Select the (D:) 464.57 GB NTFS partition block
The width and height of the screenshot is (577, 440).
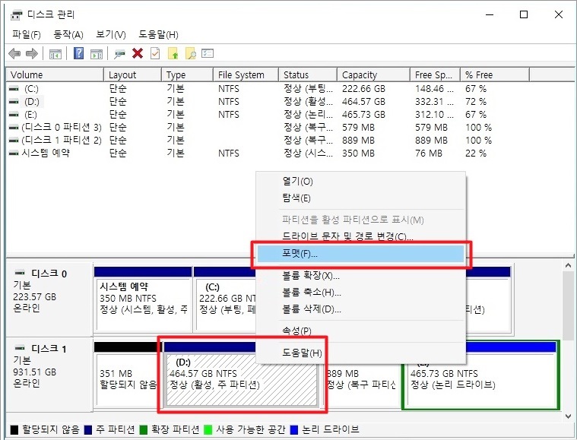[x=242, y=379]
